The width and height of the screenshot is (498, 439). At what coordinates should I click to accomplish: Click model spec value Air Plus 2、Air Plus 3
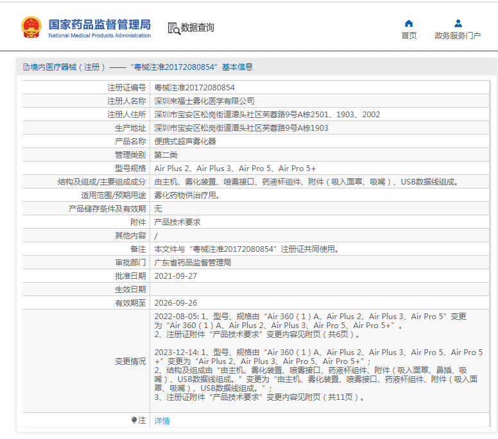(235, 169)
